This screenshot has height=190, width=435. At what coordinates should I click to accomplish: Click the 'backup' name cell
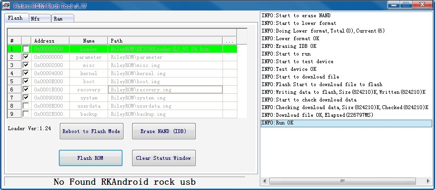[89, 114]
